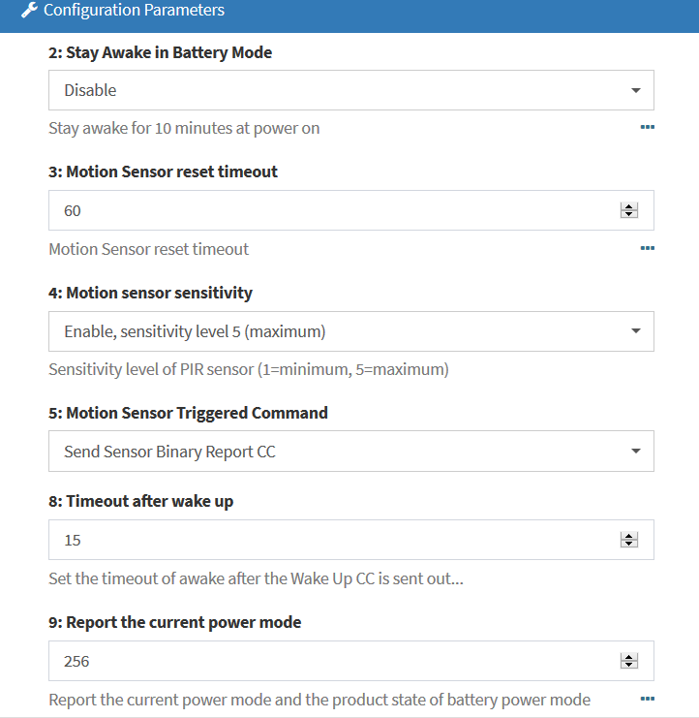Step down the Report current power mode value

click(x=629, y=665)
